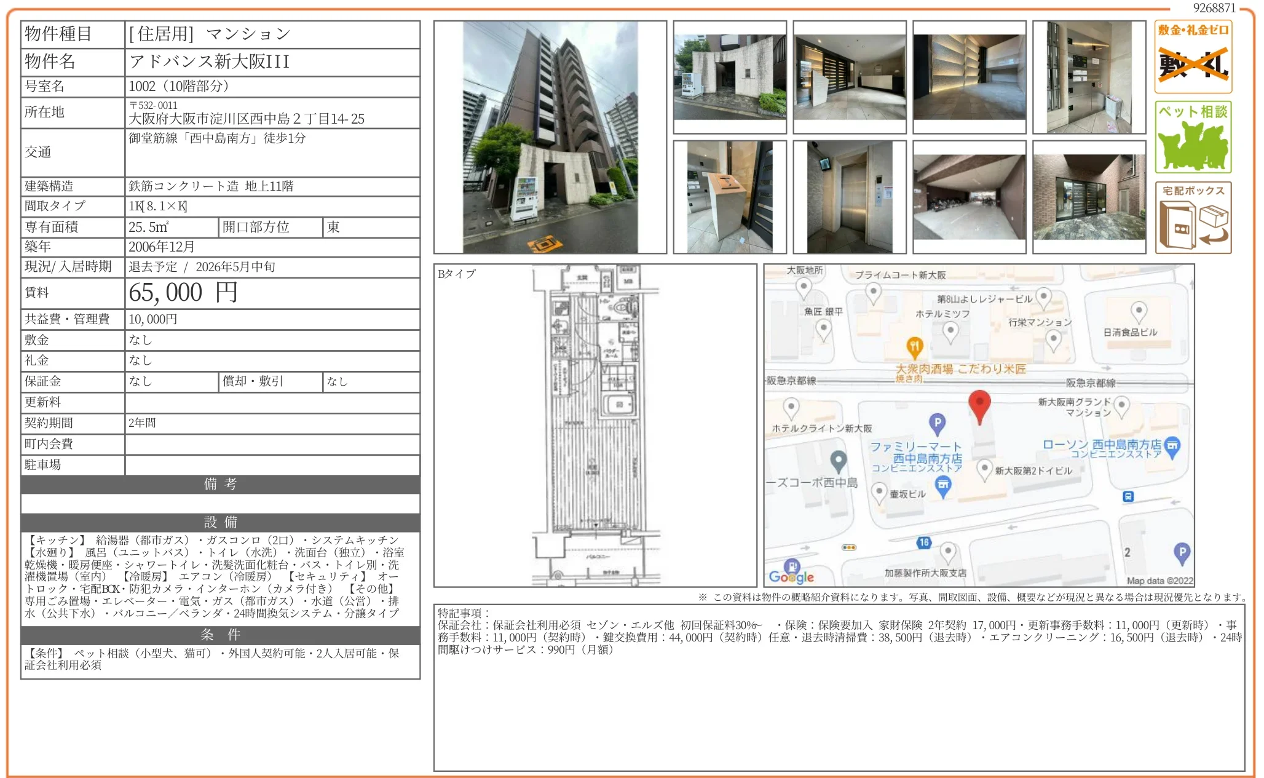Click the Google logo on the map

click(x=791, y=576)
